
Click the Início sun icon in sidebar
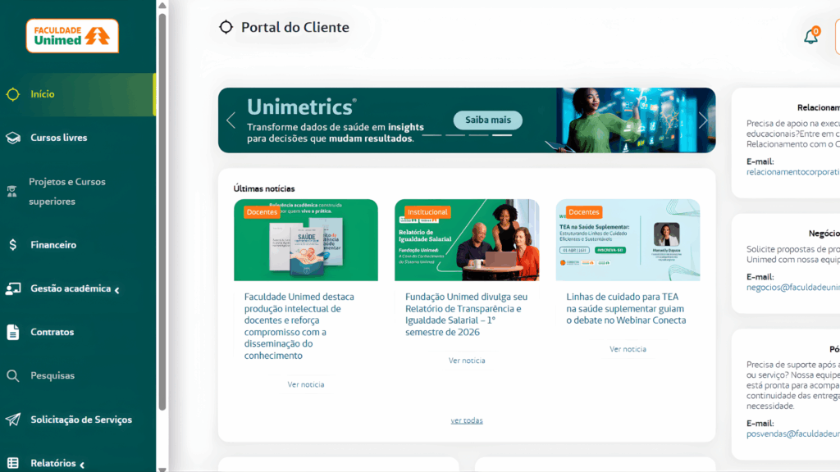pyautogui.click(x=13, y=95)
